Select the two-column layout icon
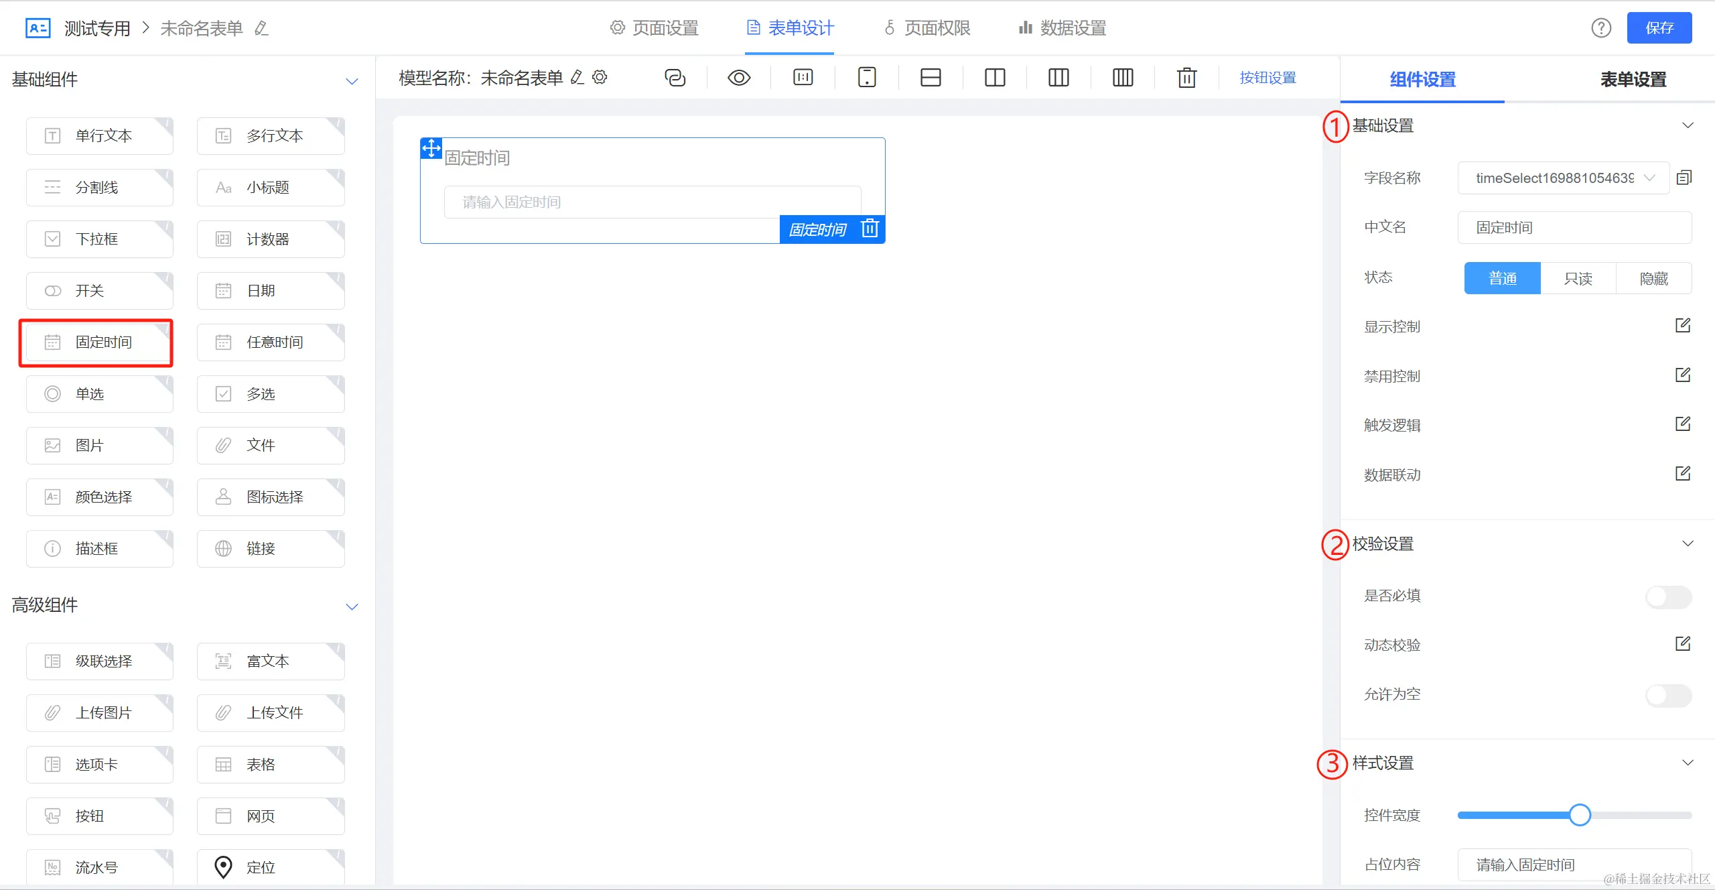This screenshot has width=1715, height=890. (995, 78)
